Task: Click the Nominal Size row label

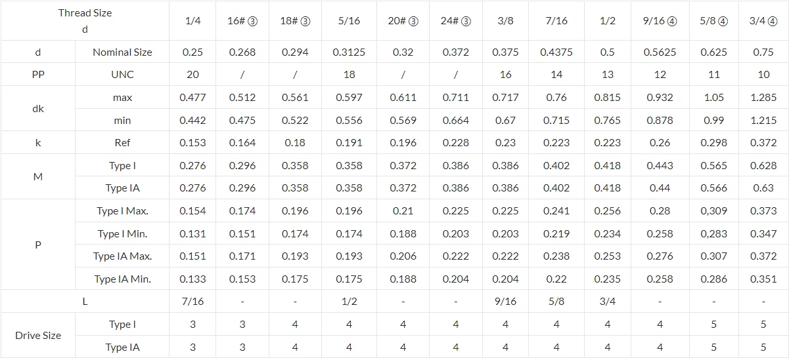Action: (122, 52)
